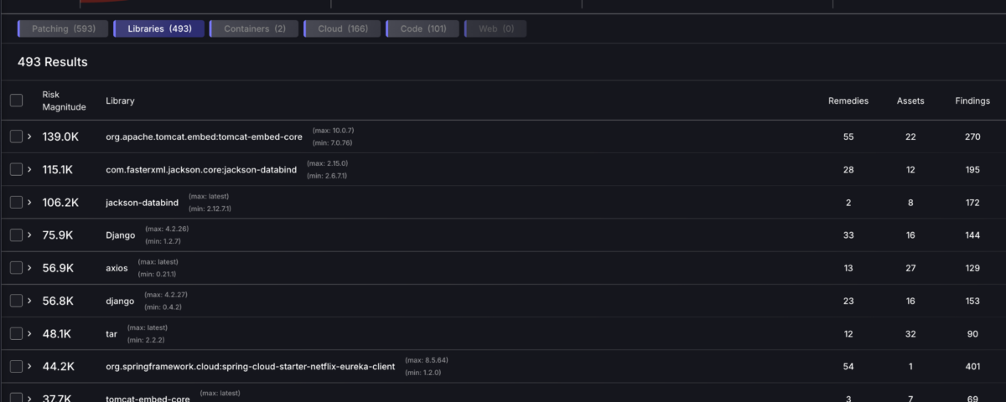1006x402 pixels.
Task: Click risk magnitude value 115.1K
Action: point(58,169)
